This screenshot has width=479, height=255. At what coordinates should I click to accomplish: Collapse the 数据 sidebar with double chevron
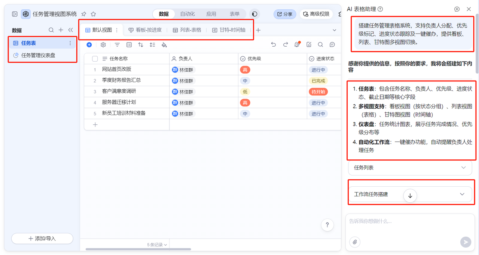click(70, 30)
